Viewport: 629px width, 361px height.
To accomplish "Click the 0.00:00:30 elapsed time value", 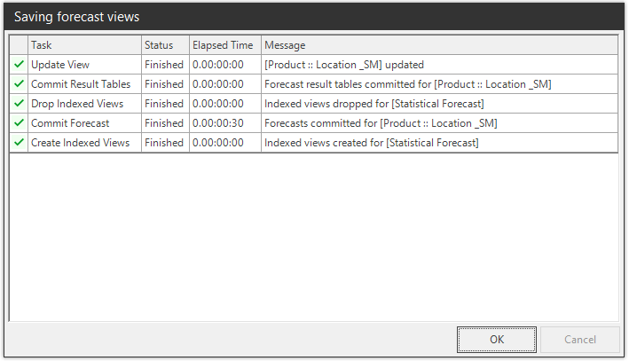I will 218,123.
